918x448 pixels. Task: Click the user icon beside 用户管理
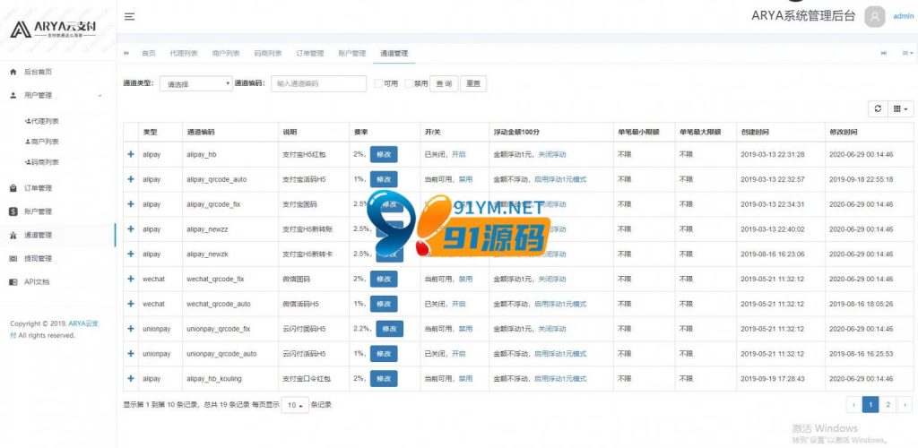13,95
